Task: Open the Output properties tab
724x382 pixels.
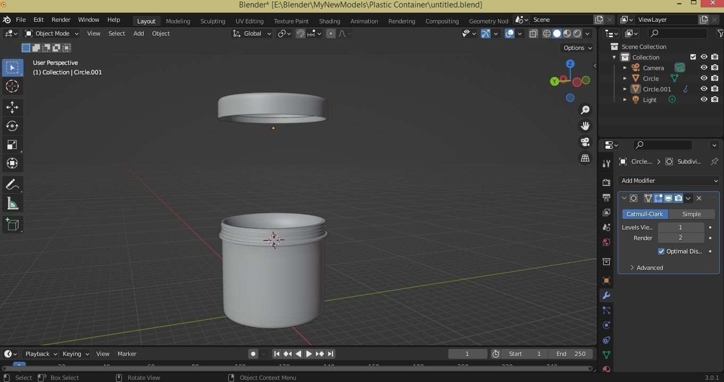Action: 606,197
